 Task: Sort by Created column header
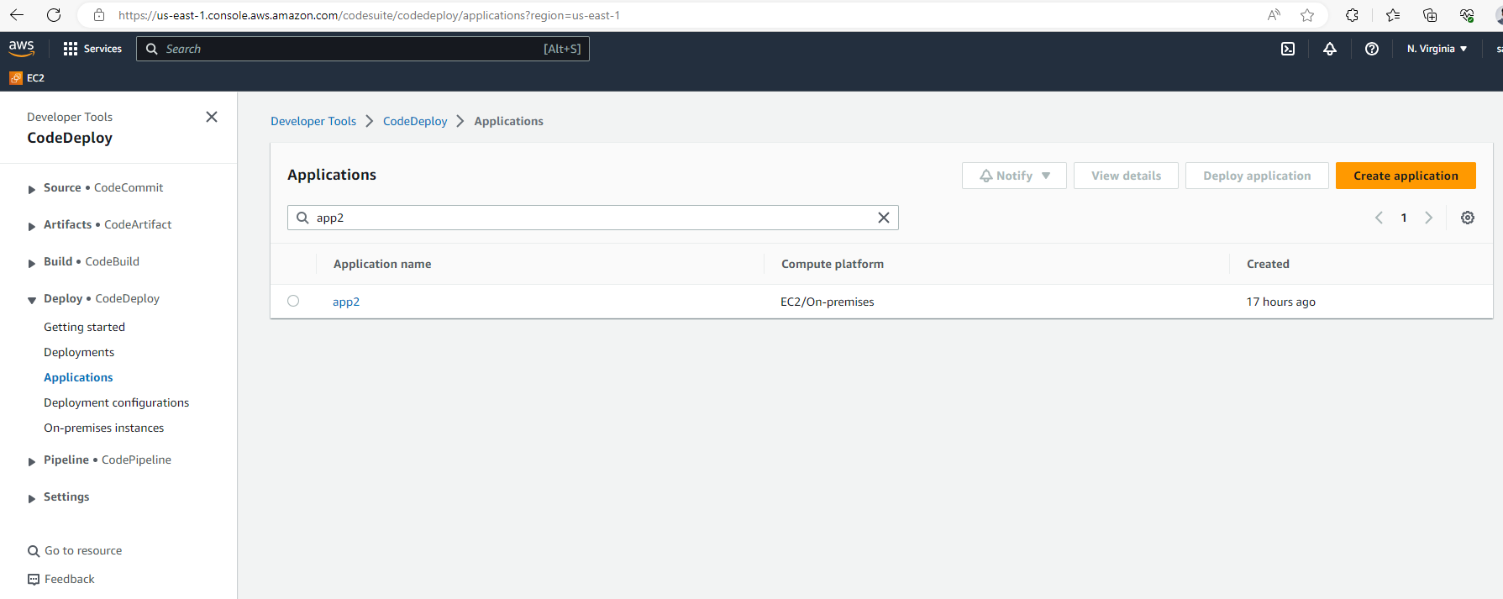tap(1268, 264)
